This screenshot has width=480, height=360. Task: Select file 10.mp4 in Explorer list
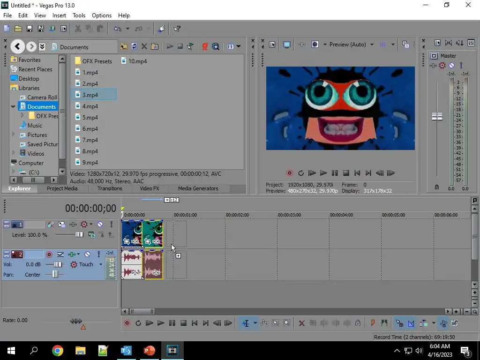point(134,61)
